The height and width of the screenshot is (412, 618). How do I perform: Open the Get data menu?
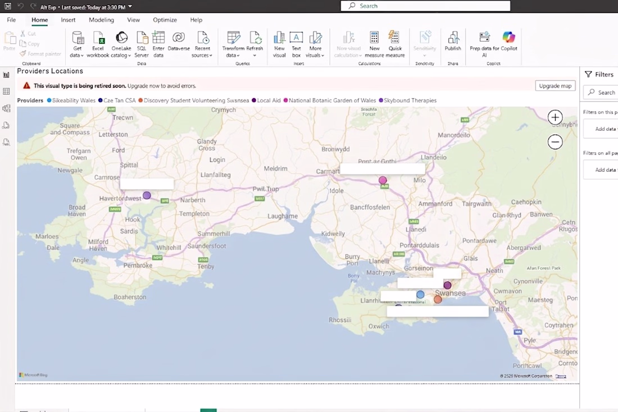coord(78,44)
